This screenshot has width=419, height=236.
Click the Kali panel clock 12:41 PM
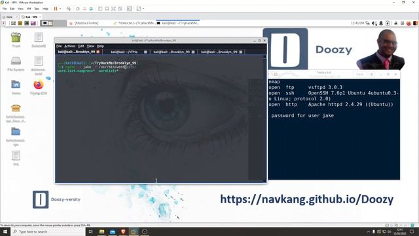[x=357, y=24]
